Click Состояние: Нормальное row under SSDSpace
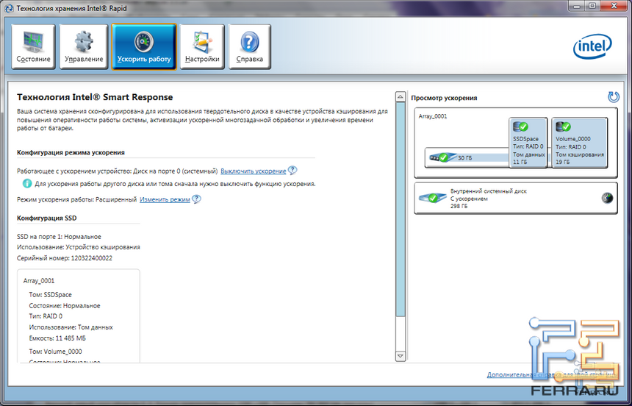The width and height of the screenshot is (632, 406). click(x=65, y=306)
